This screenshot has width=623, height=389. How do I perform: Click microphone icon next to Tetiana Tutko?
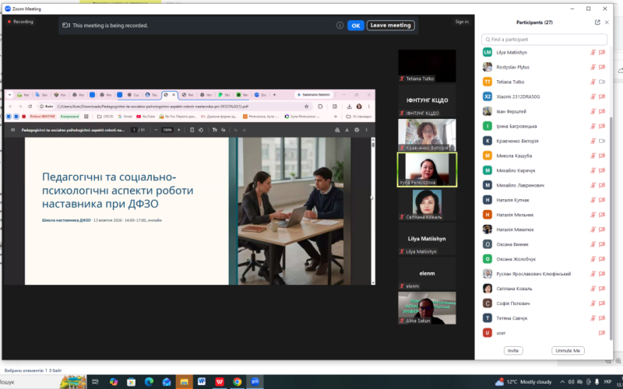(593, 82)
